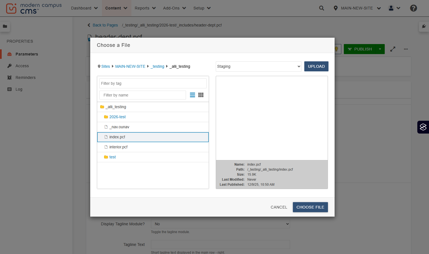Select Access in the Properties sidebar

pyautogui.click(x=22, y=66)
